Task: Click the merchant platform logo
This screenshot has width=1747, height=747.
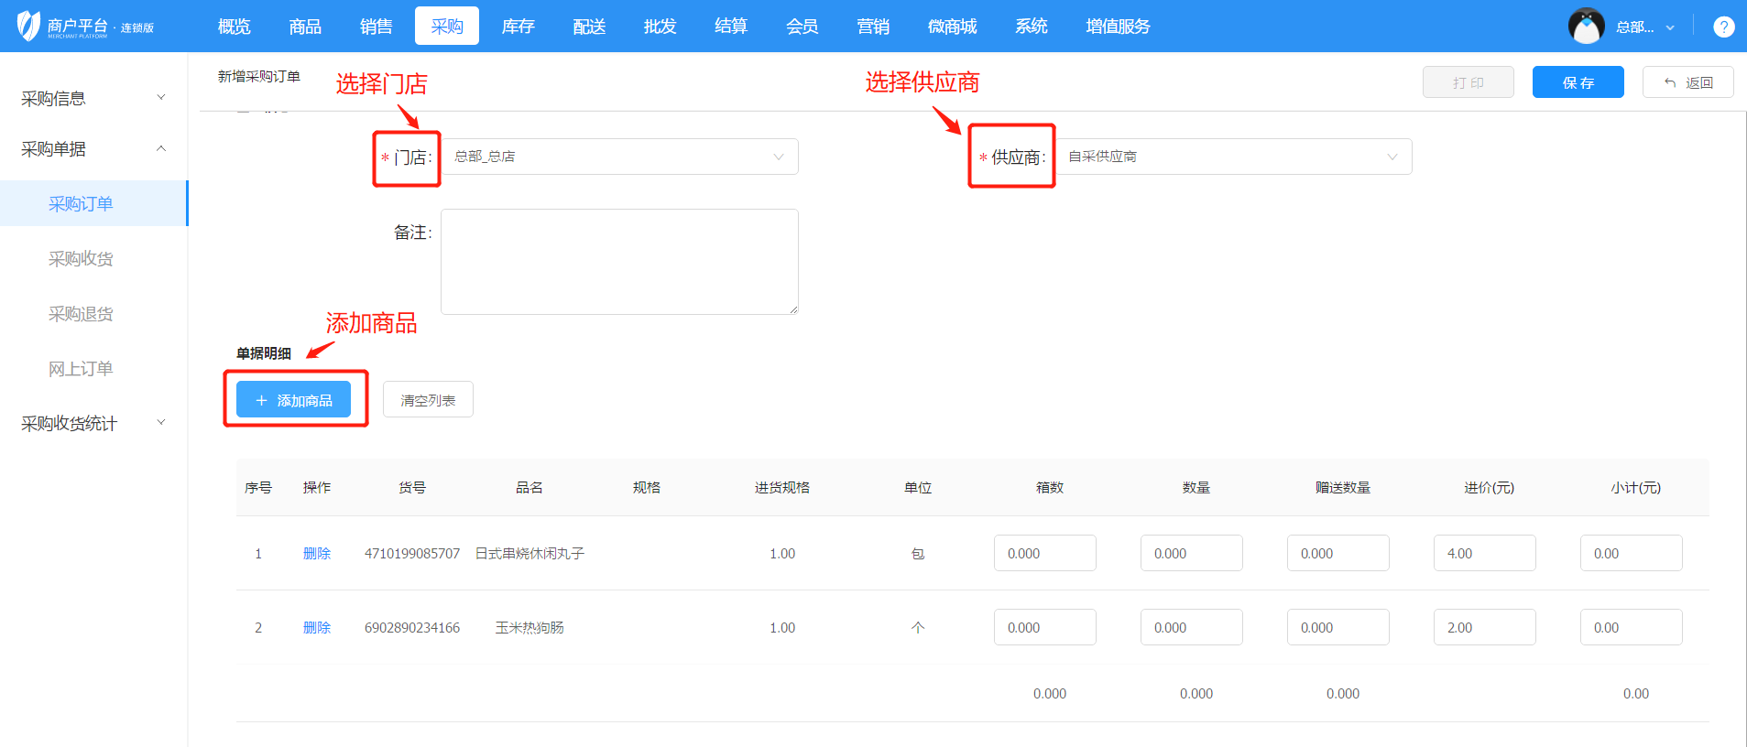Action: pyautogui.click(x=84, y=27)
